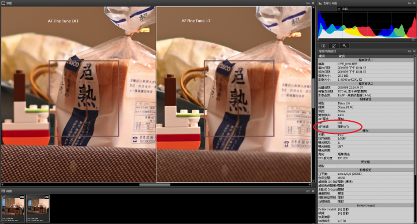Viewport: 417px width, 224px height.
Task: Select the second filmstrip thumbnail
Action: click(x=38, y=208)
